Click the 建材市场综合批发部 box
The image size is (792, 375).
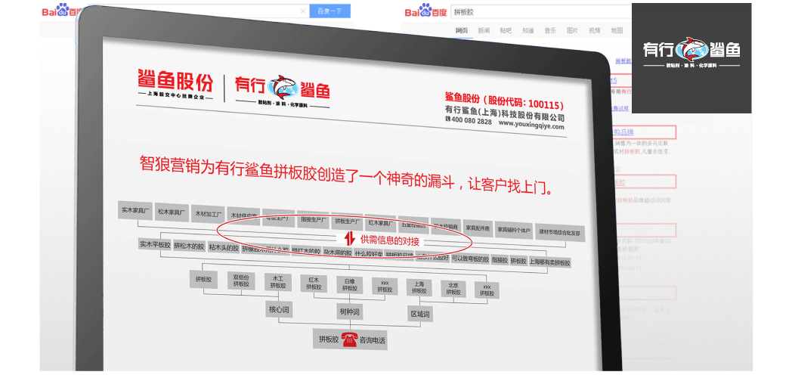click(x=560, y=232)
